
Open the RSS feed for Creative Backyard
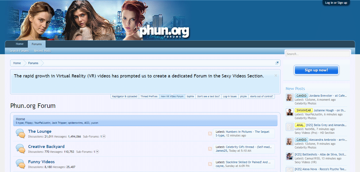pyautogui.click(x=210, y=149)
